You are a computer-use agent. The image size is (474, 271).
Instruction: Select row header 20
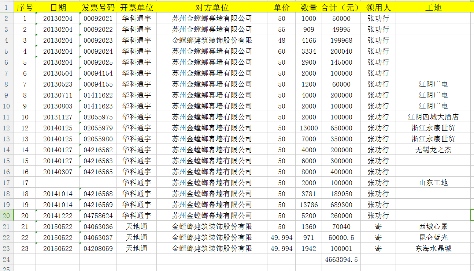pyautogui.click(x=7, y=215)
